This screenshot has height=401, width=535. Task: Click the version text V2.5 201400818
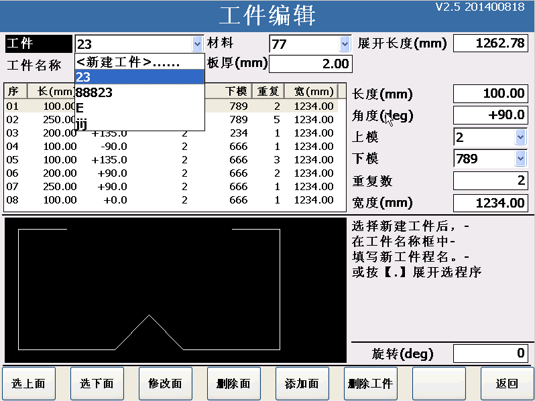click(x=480, y=7)
